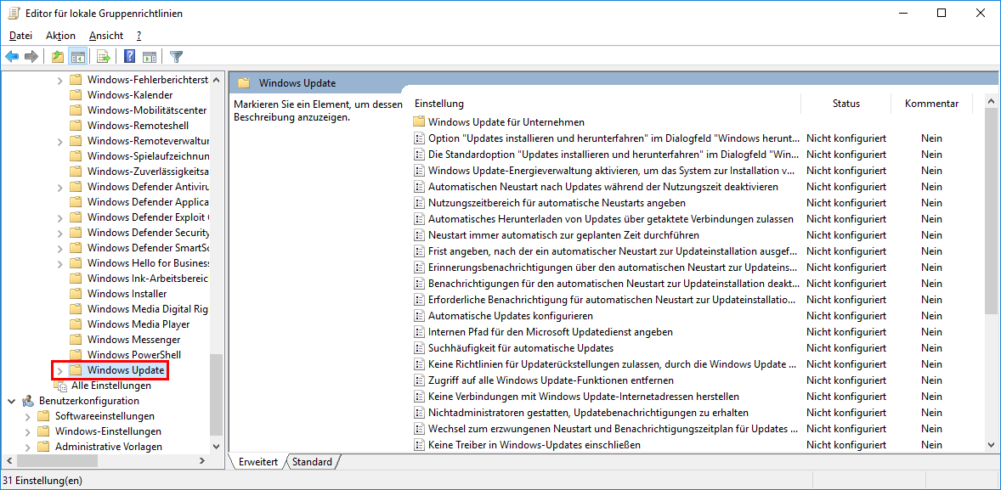Click folder icon next to Windows Installer
The width and height of the screenshot is (1001, 490).
coord(76,294)
